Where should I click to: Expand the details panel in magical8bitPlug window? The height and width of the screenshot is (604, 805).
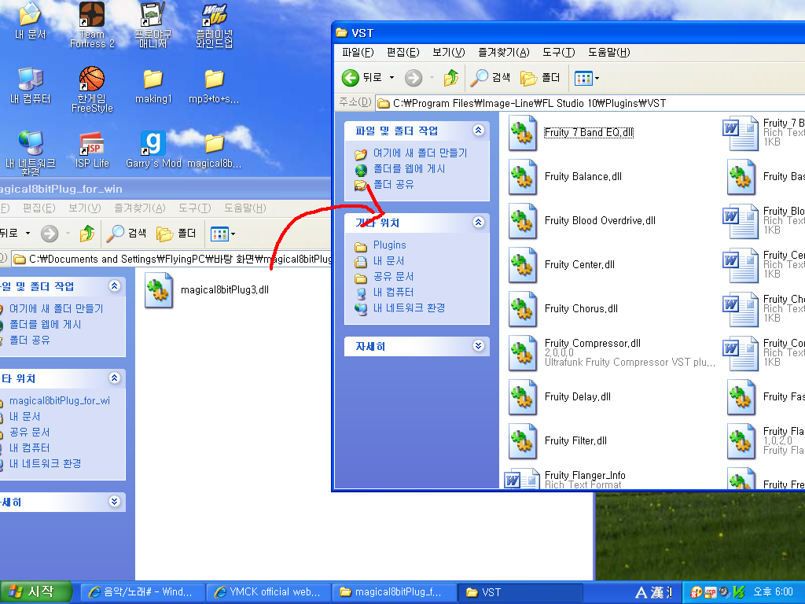click(x=115, y=501)
